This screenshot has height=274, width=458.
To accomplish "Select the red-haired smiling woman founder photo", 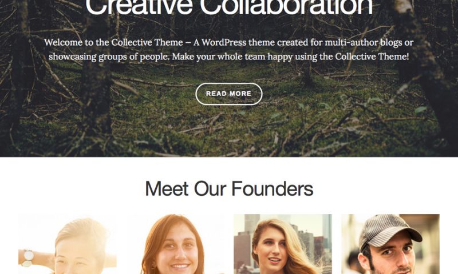I will [175, 244].
